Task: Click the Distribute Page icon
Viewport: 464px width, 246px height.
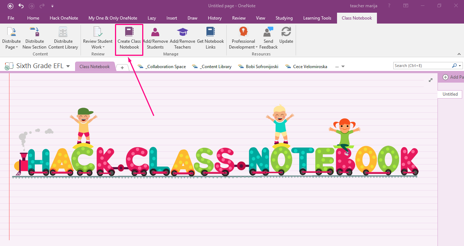Action: pos(11,32)
